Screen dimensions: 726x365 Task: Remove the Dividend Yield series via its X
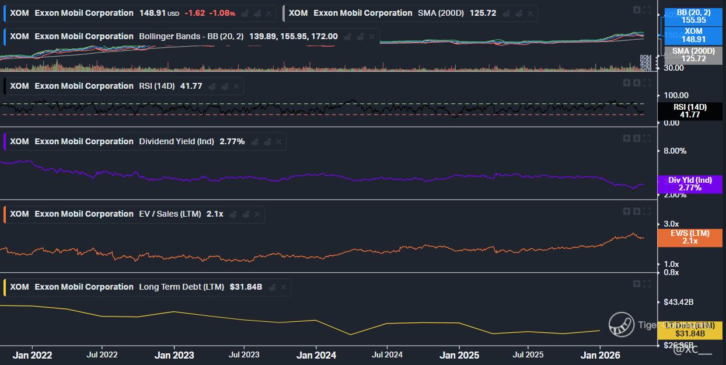(279, 142)
